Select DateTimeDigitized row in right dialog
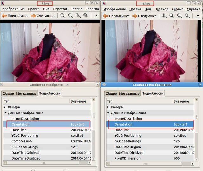Viewport: 203px width, 171px height. pyautogui.click(x=150, y=153)
